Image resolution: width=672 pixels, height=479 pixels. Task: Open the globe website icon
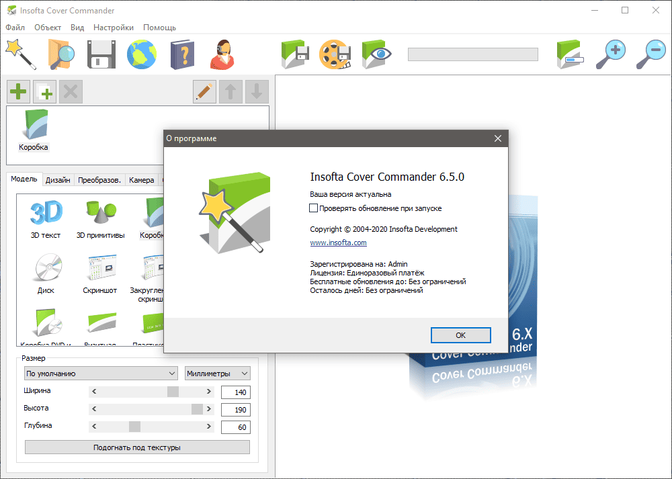pyautogui.click(x=141, y=54)
